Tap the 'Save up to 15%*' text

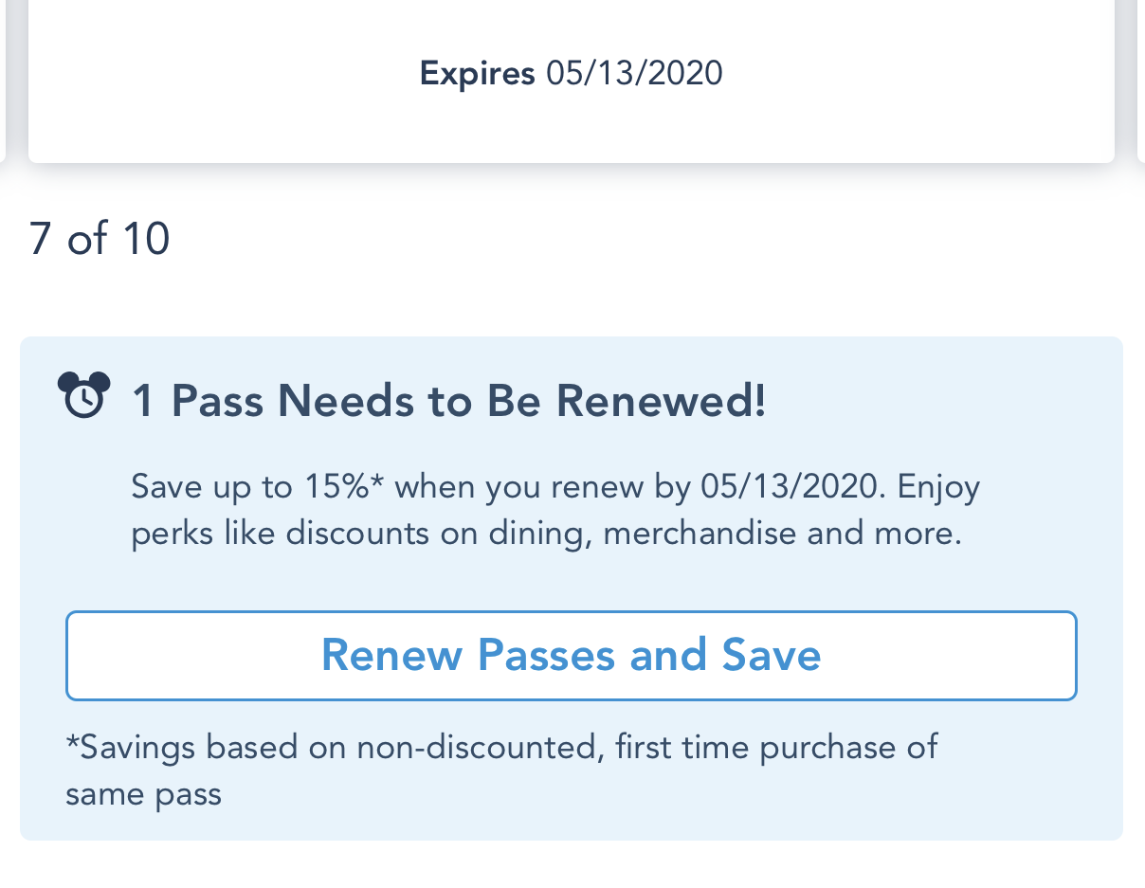pyautogui.click(x=257, y=486)
